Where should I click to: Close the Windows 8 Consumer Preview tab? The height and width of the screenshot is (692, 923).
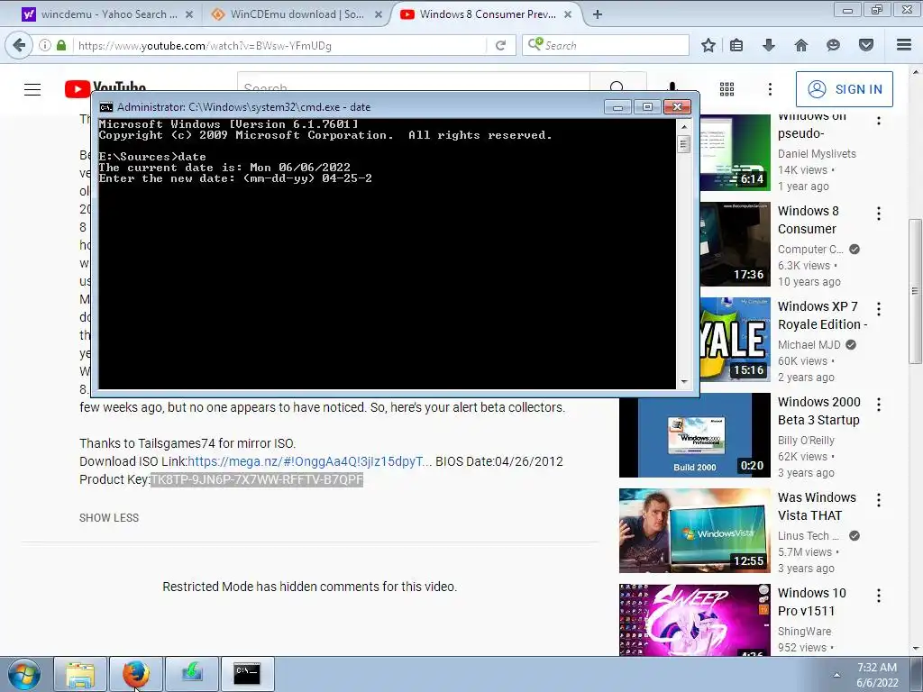(x=568, y=14)
